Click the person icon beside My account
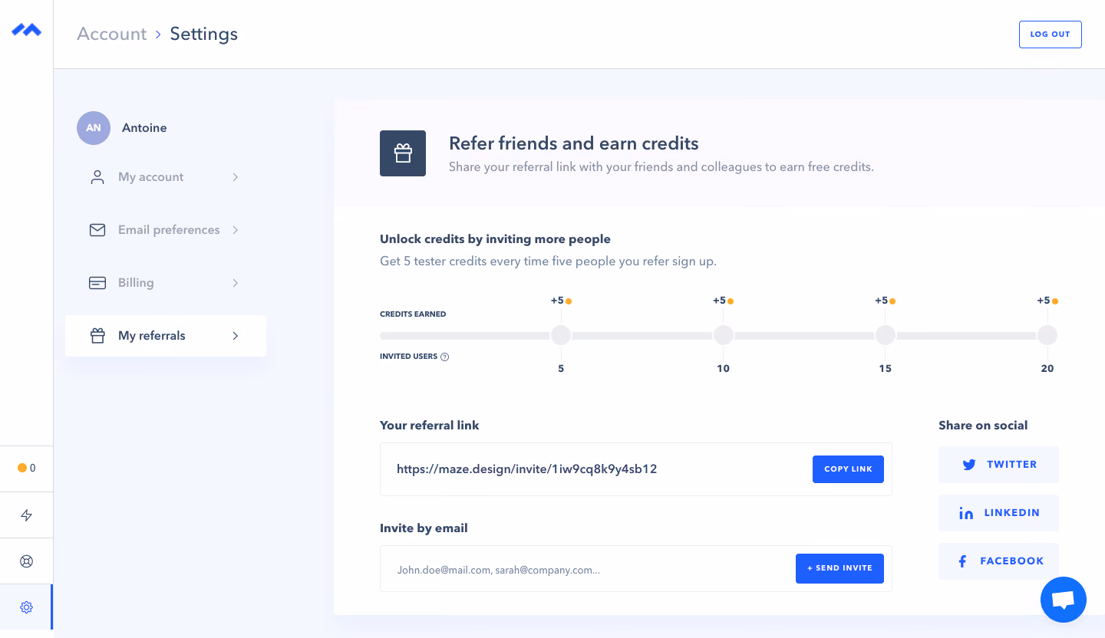Viewport: 1105px width, 638px height. pos(97,177)
